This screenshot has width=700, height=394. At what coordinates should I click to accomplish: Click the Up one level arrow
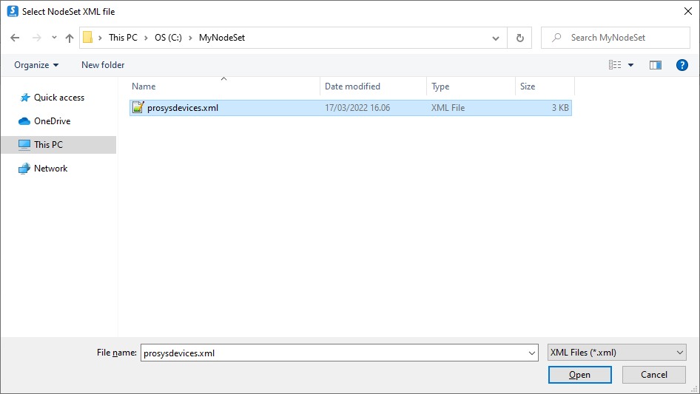point(70,38)
